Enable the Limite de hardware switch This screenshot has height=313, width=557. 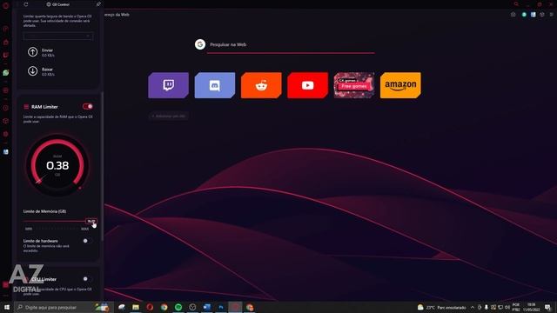87,241
